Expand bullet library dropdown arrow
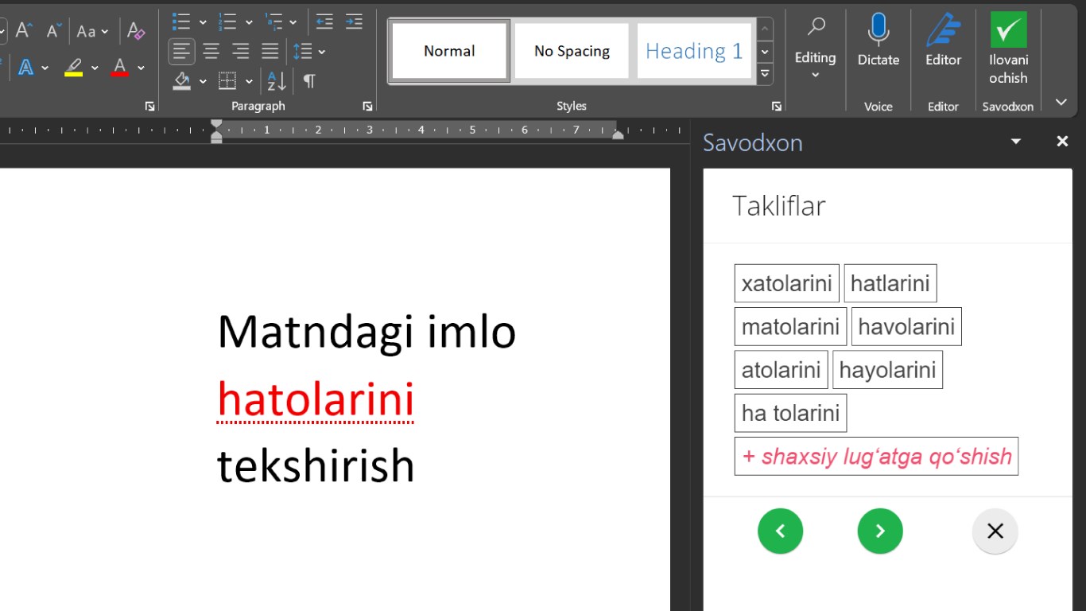 203,21
